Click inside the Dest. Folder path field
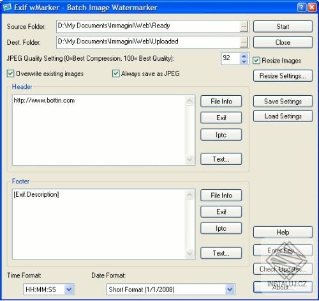Screen dimensions: 319x301 (148, 42)
